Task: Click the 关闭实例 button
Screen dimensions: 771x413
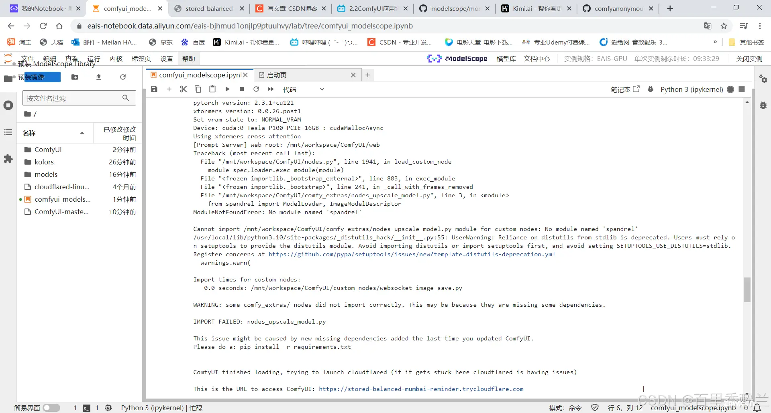Action: tap(749, 59)
